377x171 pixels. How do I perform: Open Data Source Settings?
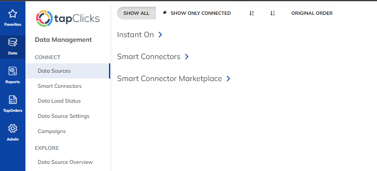pyautogui.click(x=64, y=116)
